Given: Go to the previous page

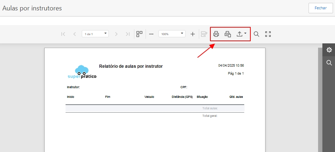Looking at the screenshot, I should [x=75, y=34].
